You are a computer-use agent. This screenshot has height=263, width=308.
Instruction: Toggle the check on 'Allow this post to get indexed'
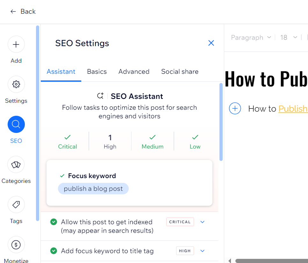coord(54,222)
